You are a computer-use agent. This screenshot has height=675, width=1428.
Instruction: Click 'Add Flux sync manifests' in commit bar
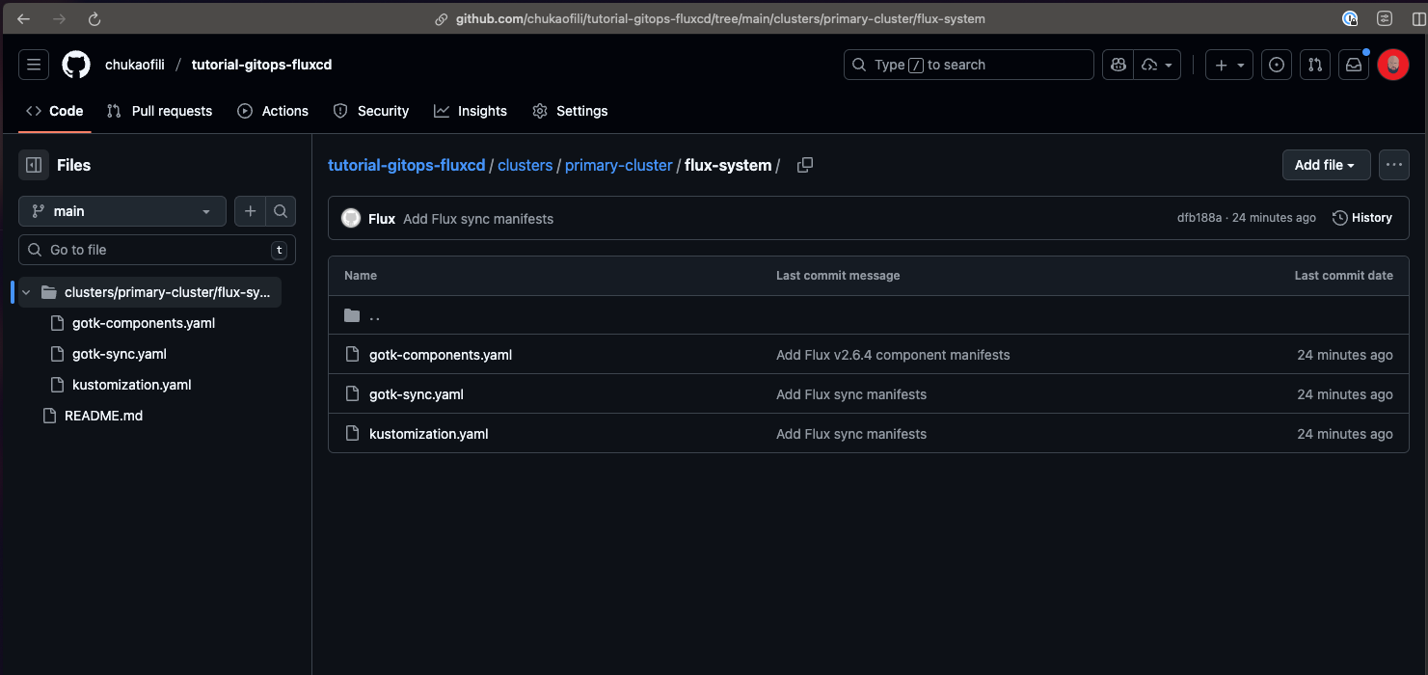tap(478, 219)
